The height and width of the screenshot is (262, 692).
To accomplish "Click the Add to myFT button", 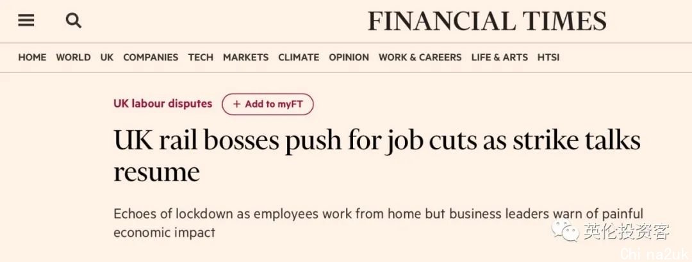I will tap(267, 104).
